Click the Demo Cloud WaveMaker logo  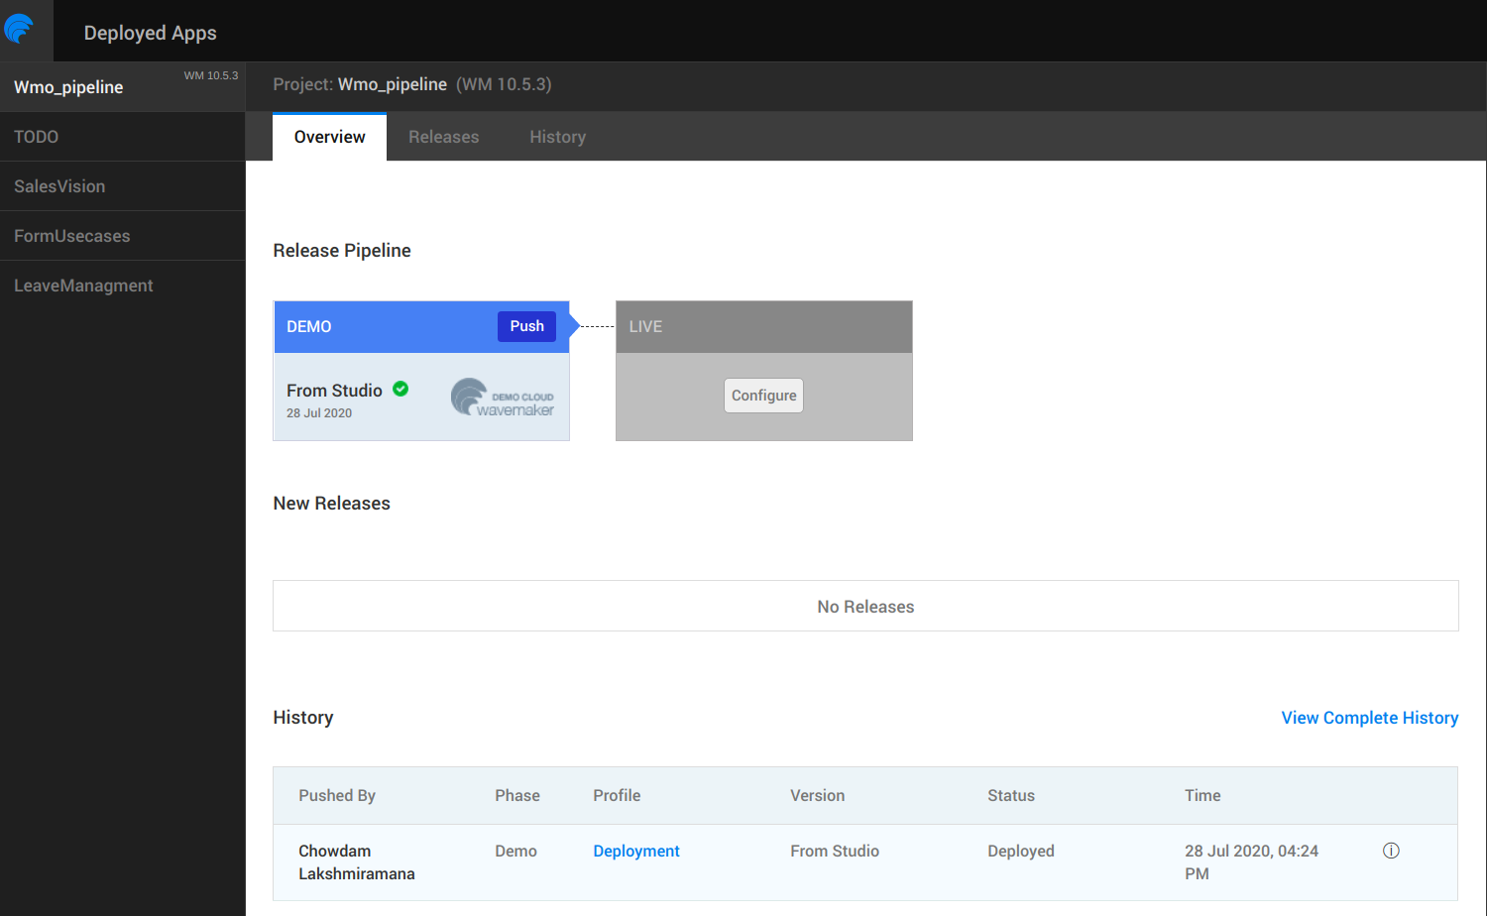[503, 398]
